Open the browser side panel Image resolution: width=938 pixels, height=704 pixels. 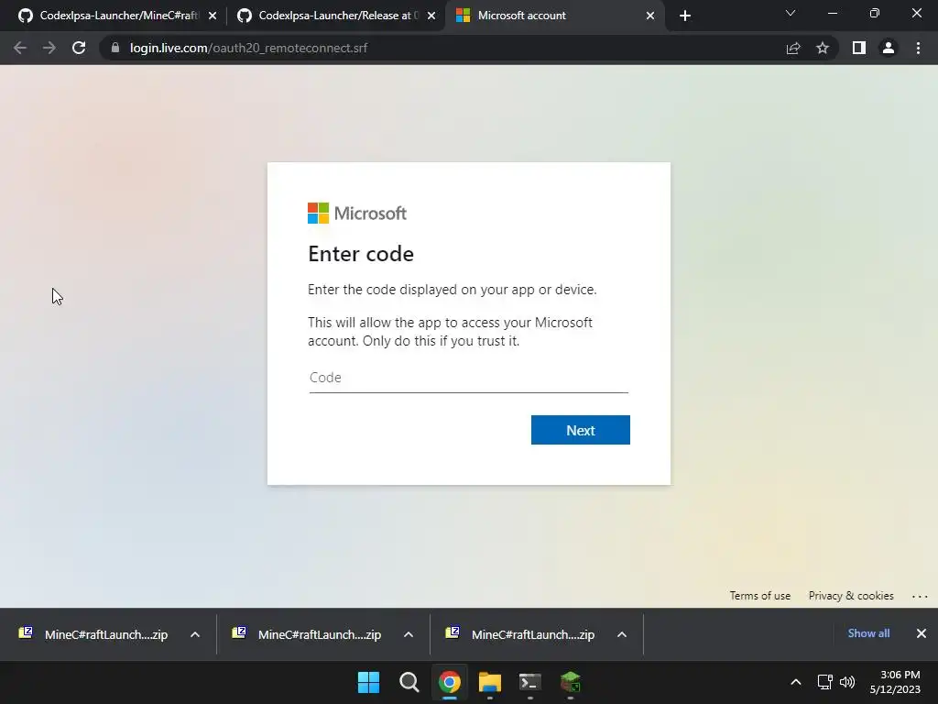pyautogui.click(x=859, y=48)
